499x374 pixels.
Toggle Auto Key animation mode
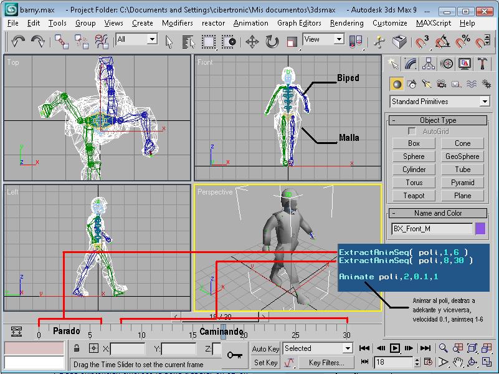pyautogui.click(x=265, y=349)
